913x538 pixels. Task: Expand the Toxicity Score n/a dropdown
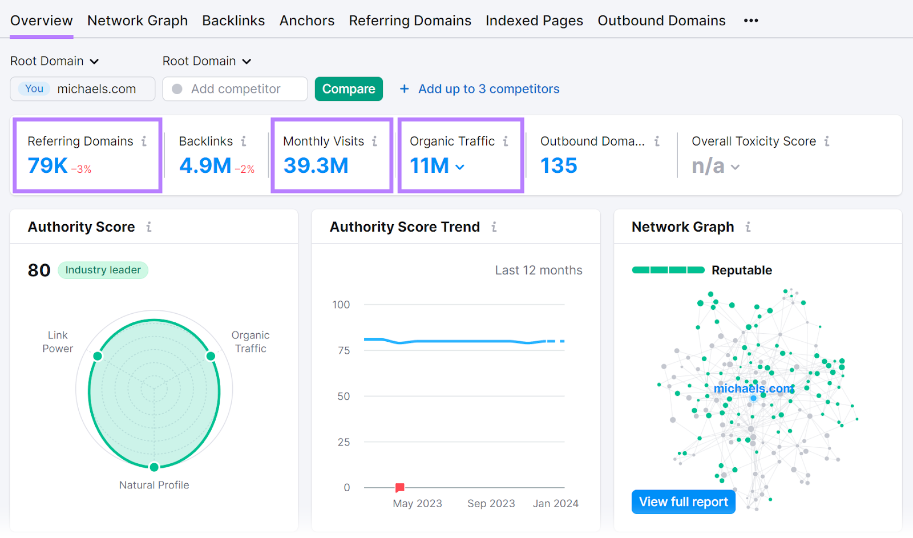(x=736, y=167)
